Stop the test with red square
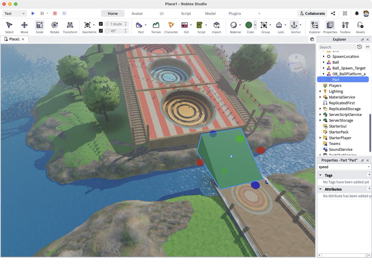372x267 pixels. coord(55,14)
